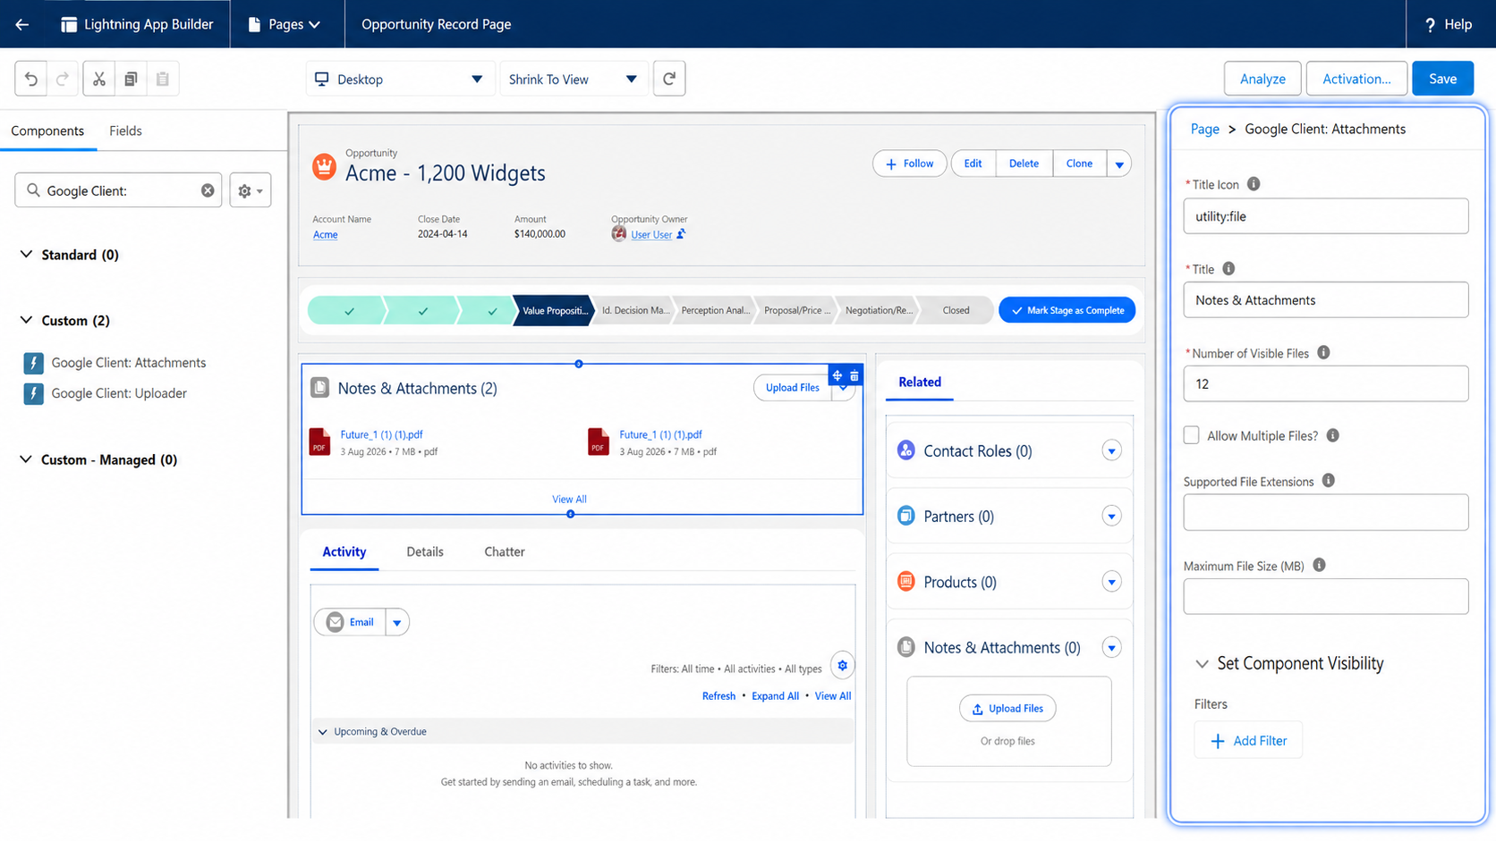Select the Components tab
This screenshot has height=841, width=1496.
pos(47,130)
